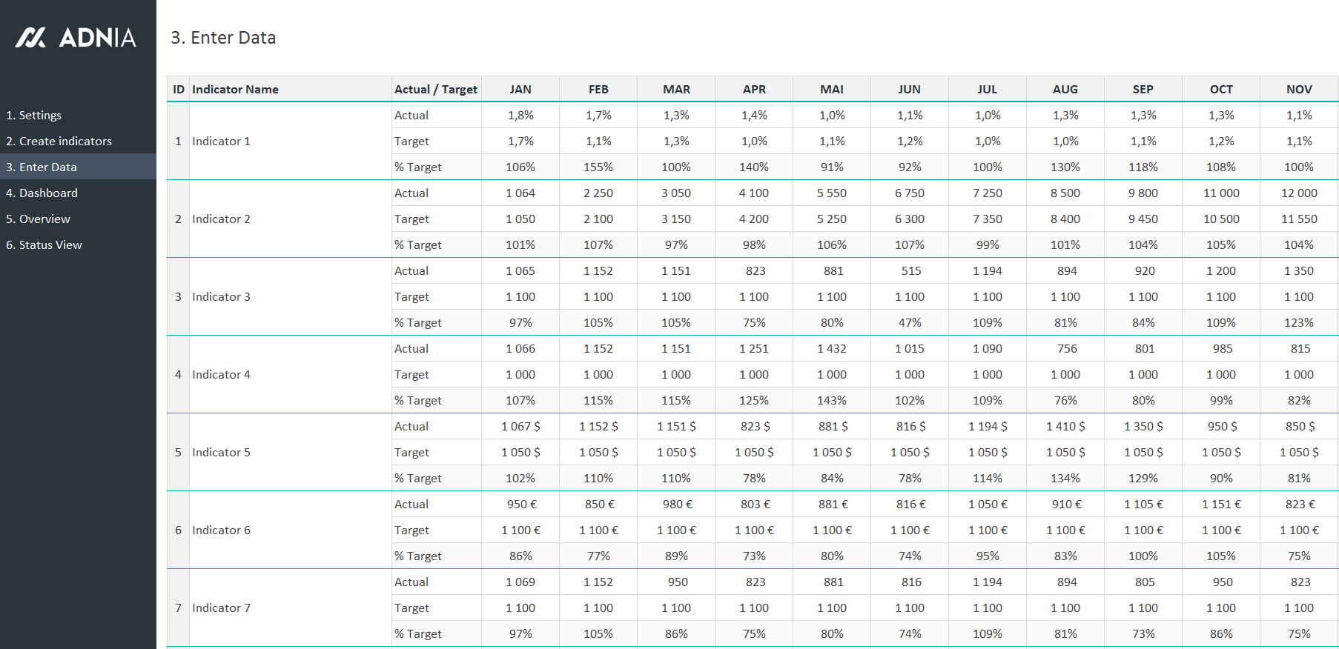The width and height of the screenshot is (1339, 649).
Task: Click the ADNIA logo icon
Action: click(x=31, y=38)
